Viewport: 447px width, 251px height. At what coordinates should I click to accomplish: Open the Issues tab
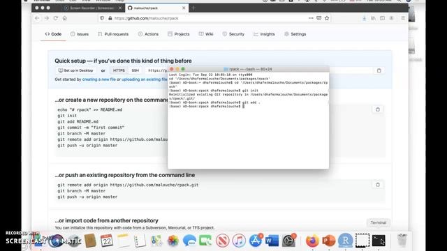pos(80,34)
